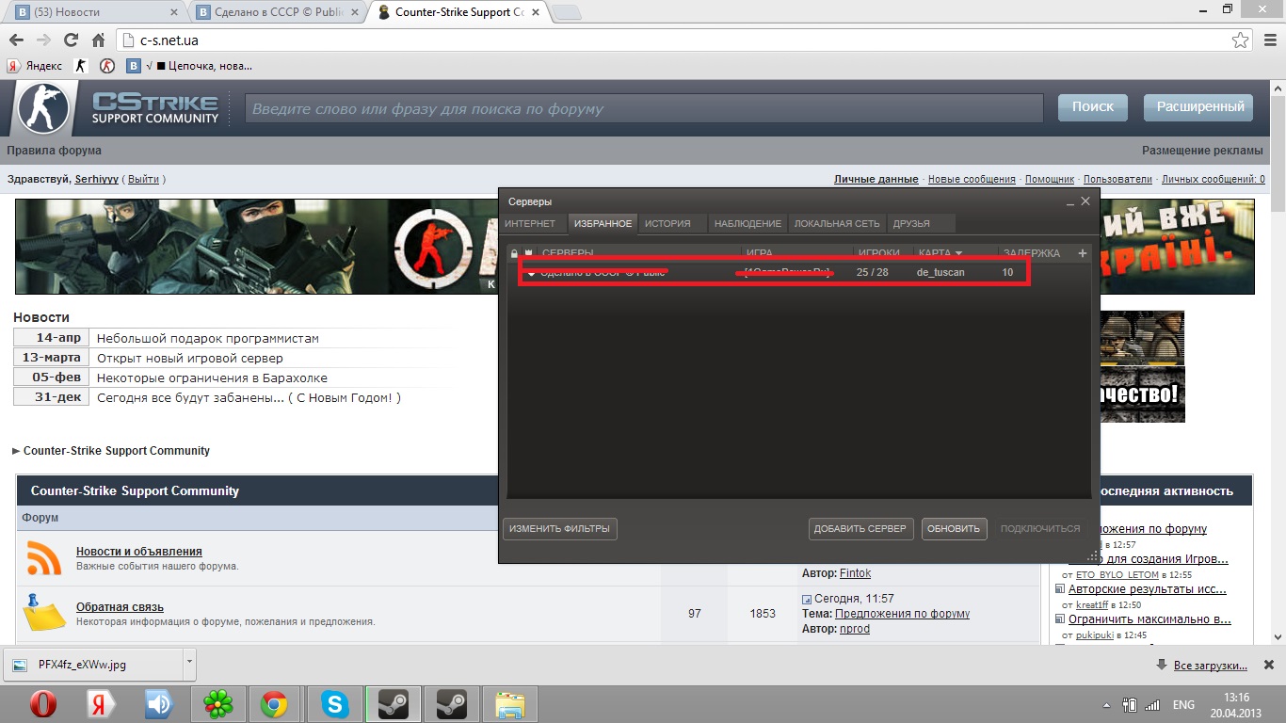Open Opera from the taskbar

tap(43, 704)
